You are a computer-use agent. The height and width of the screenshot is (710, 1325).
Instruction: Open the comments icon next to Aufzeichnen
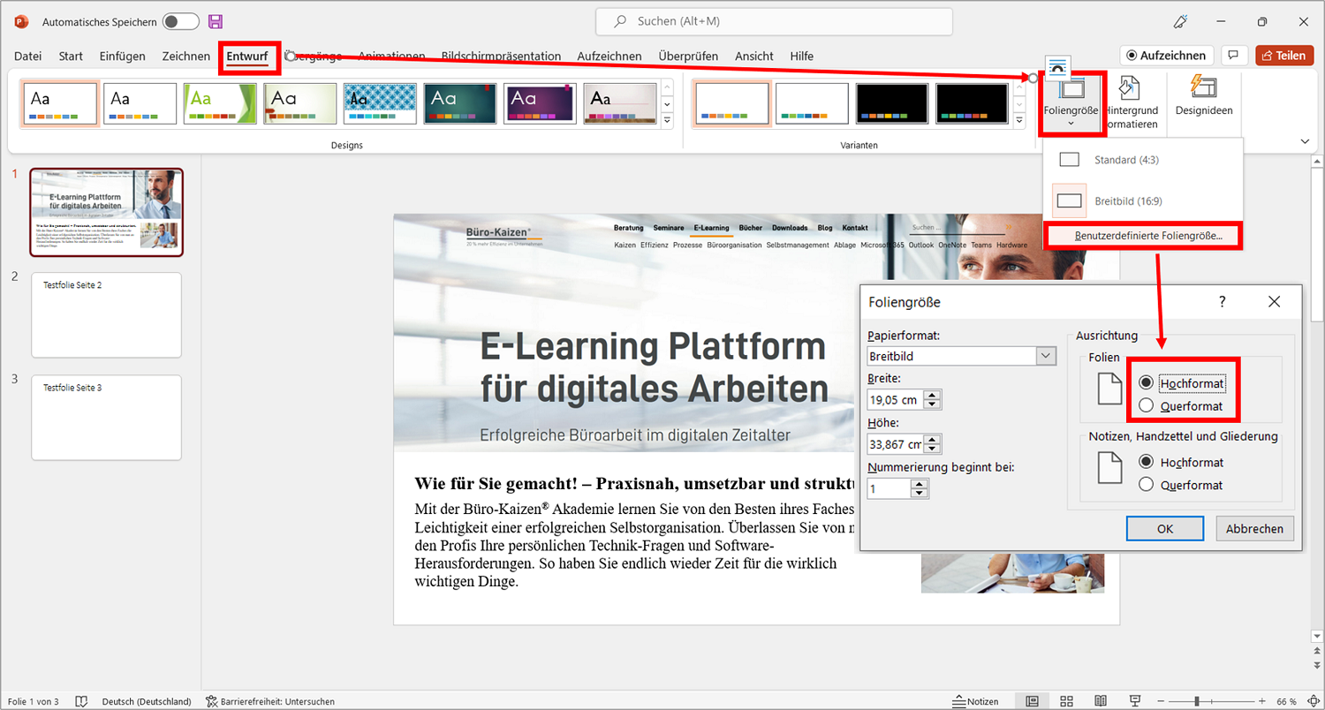1234,56
